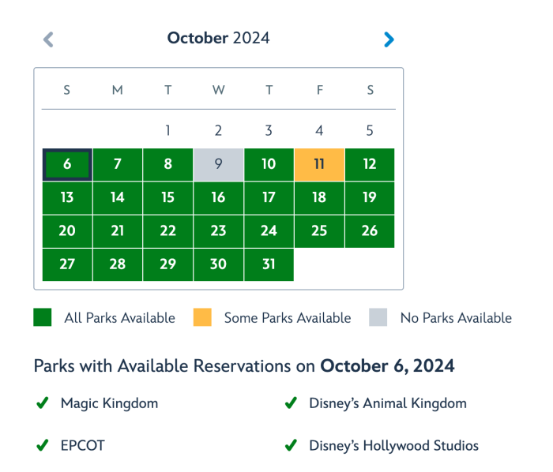Click the Magic Kingdom green checkmark

click(43, 403)
